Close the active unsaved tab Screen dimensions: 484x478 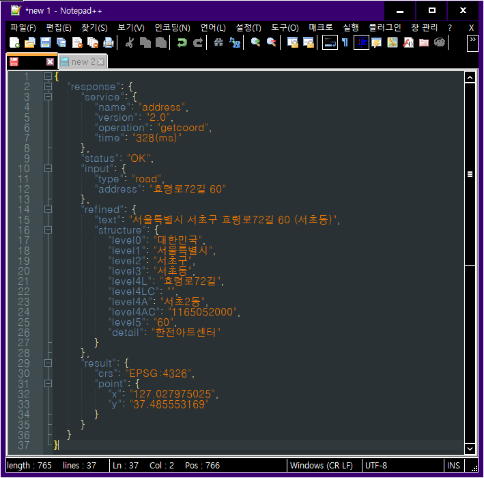click(50, 61)
